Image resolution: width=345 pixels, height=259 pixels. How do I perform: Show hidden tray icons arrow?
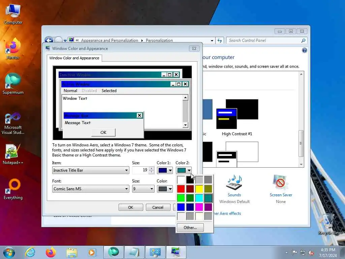coord(286,253)
